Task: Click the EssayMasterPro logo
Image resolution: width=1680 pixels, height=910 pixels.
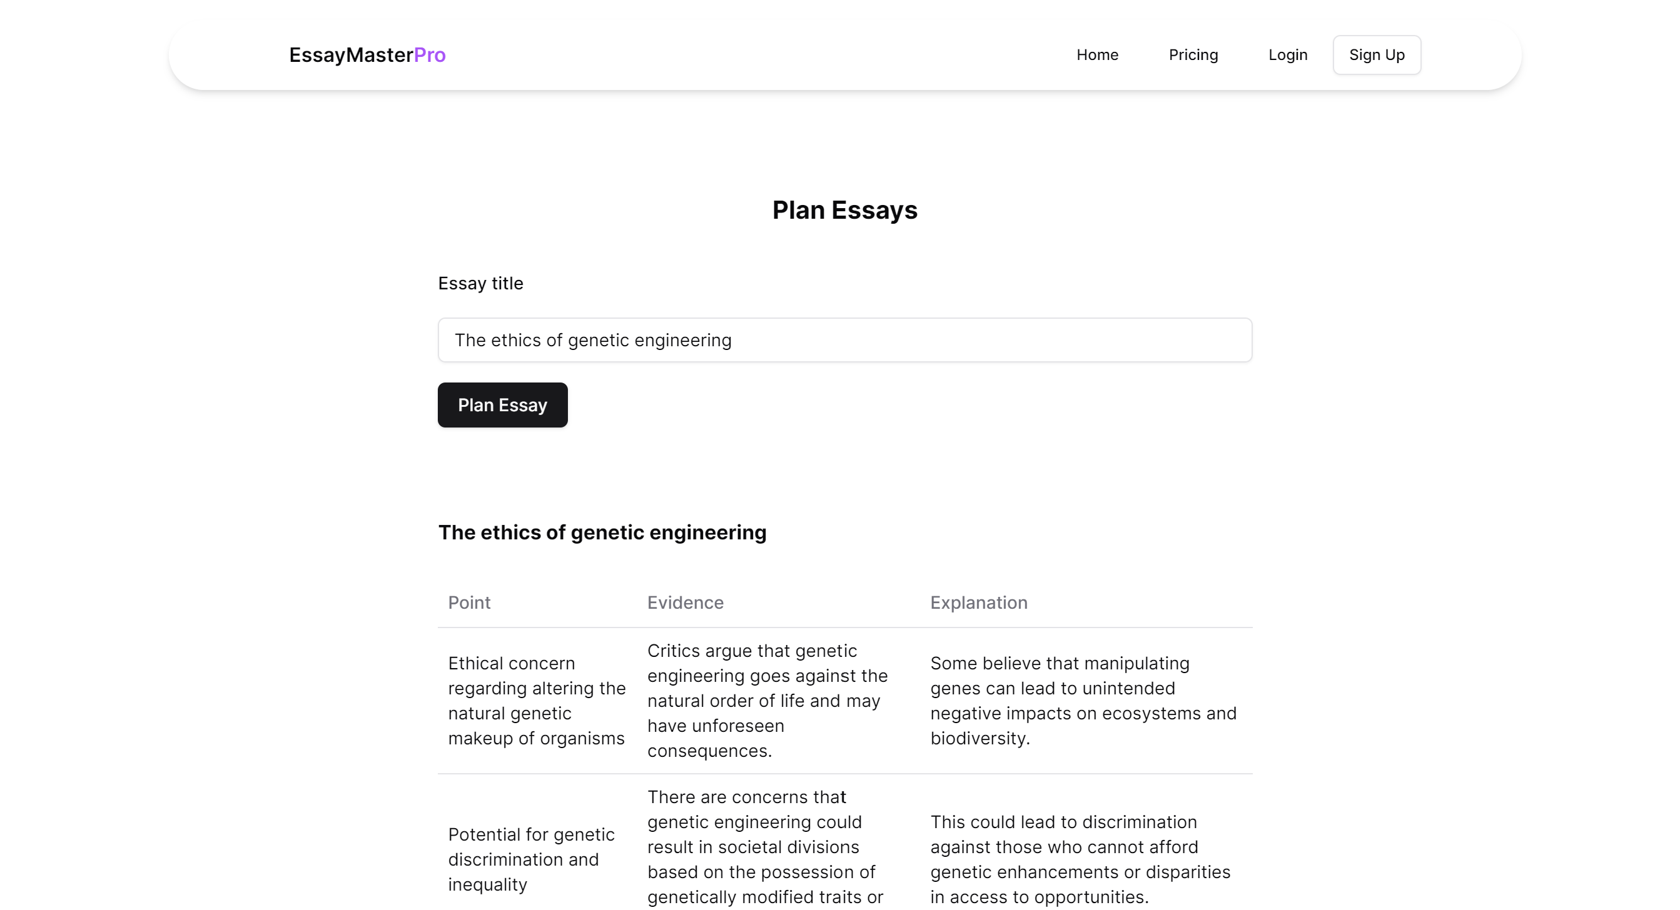Action: click(367, 55)
